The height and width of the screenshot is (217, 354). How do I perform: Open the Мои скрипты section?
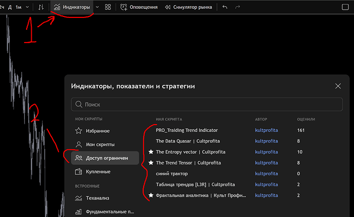[x=100, y=145]
